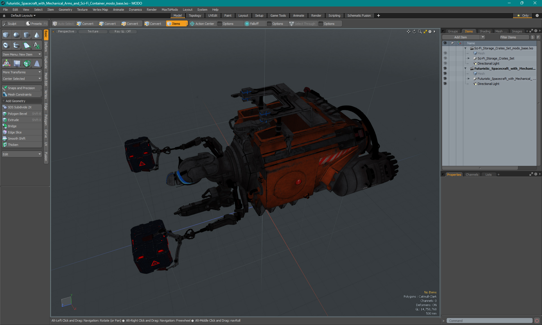
Task: Open Center Selected dropdown
Action: tap(22, 79)
